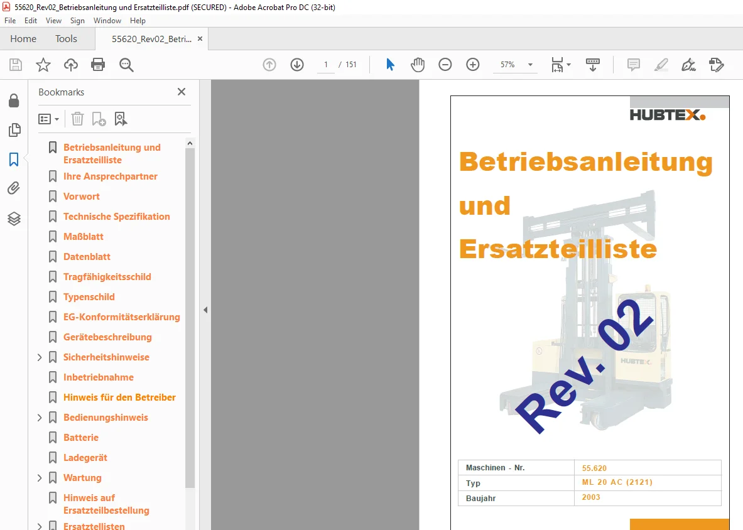Open Attachments paperclip panel

click(14, 188)
